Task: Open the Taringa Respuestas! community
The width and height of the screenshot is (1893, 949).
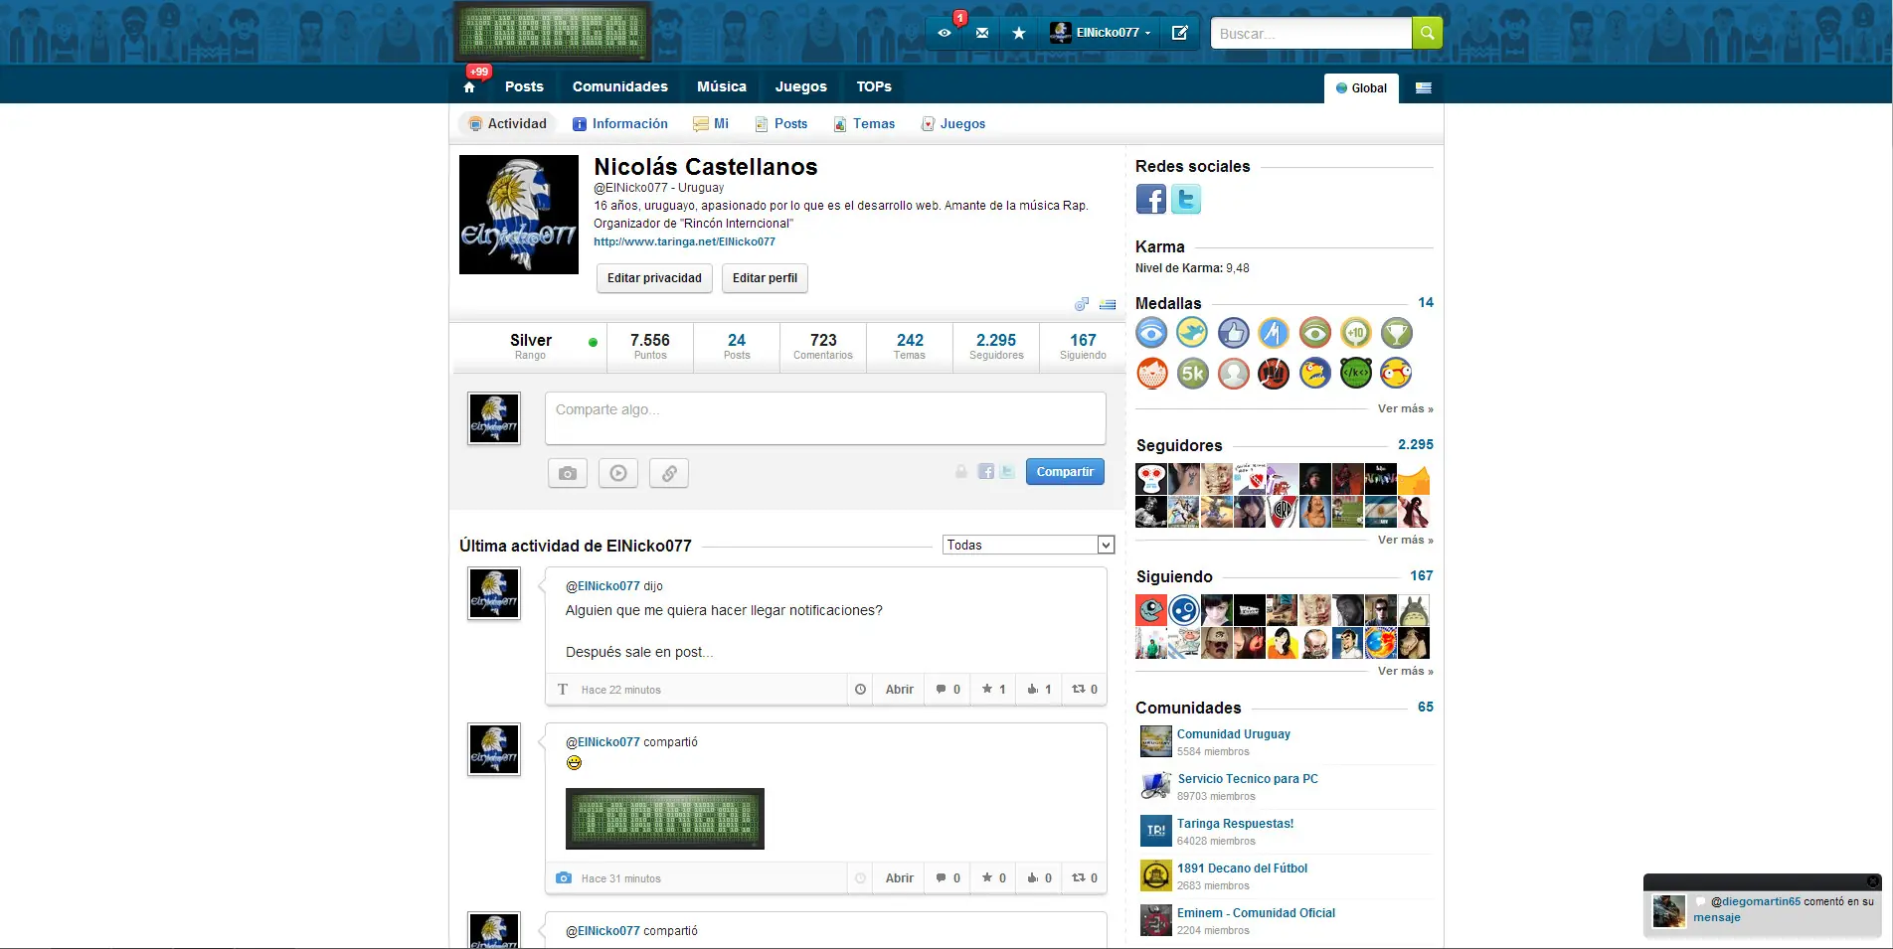Action: pos(1235,824)
